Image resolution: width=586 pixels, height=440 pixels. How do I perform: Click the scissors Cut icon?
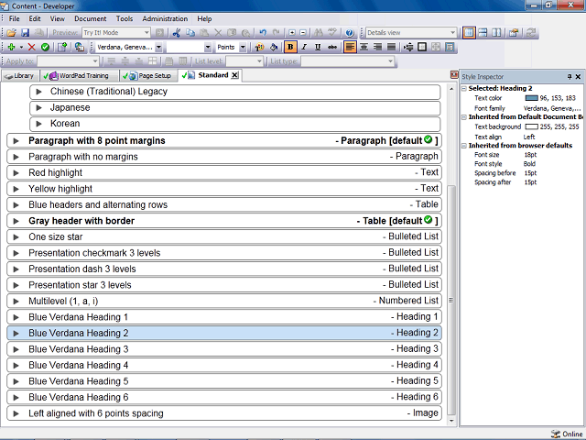[177, 33]
